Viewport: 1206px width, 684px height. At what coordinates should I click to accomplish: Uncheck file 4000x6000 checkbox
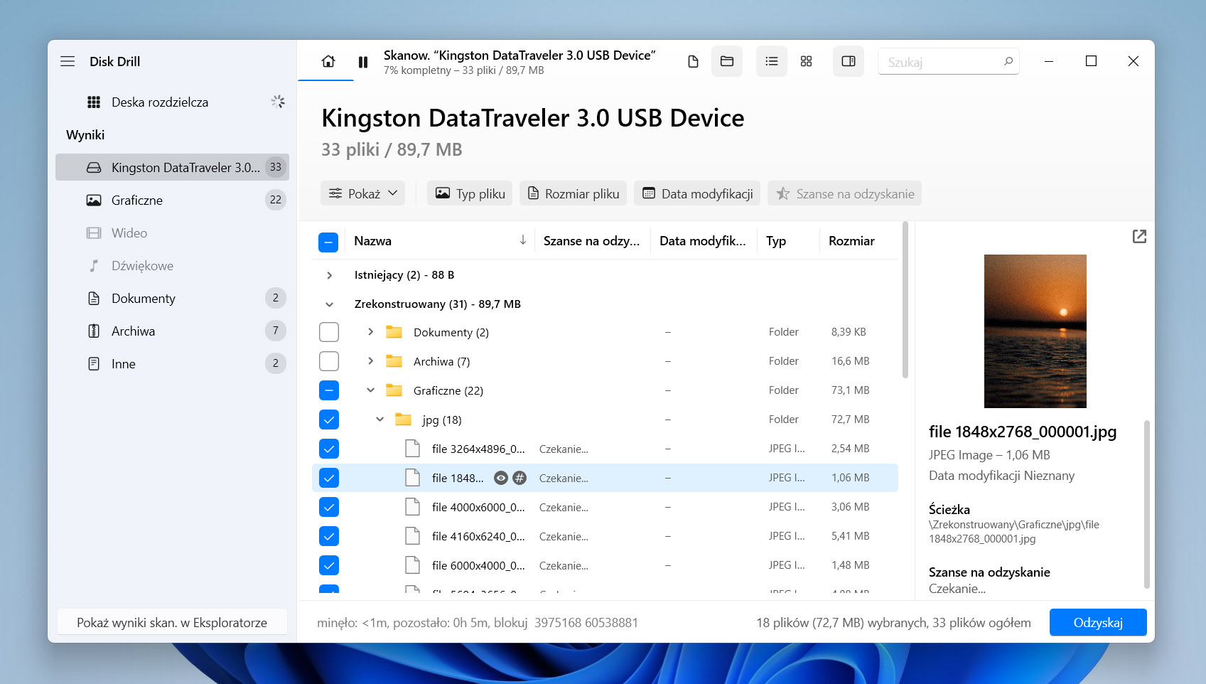pyautogui.click(x=329, y=507)
